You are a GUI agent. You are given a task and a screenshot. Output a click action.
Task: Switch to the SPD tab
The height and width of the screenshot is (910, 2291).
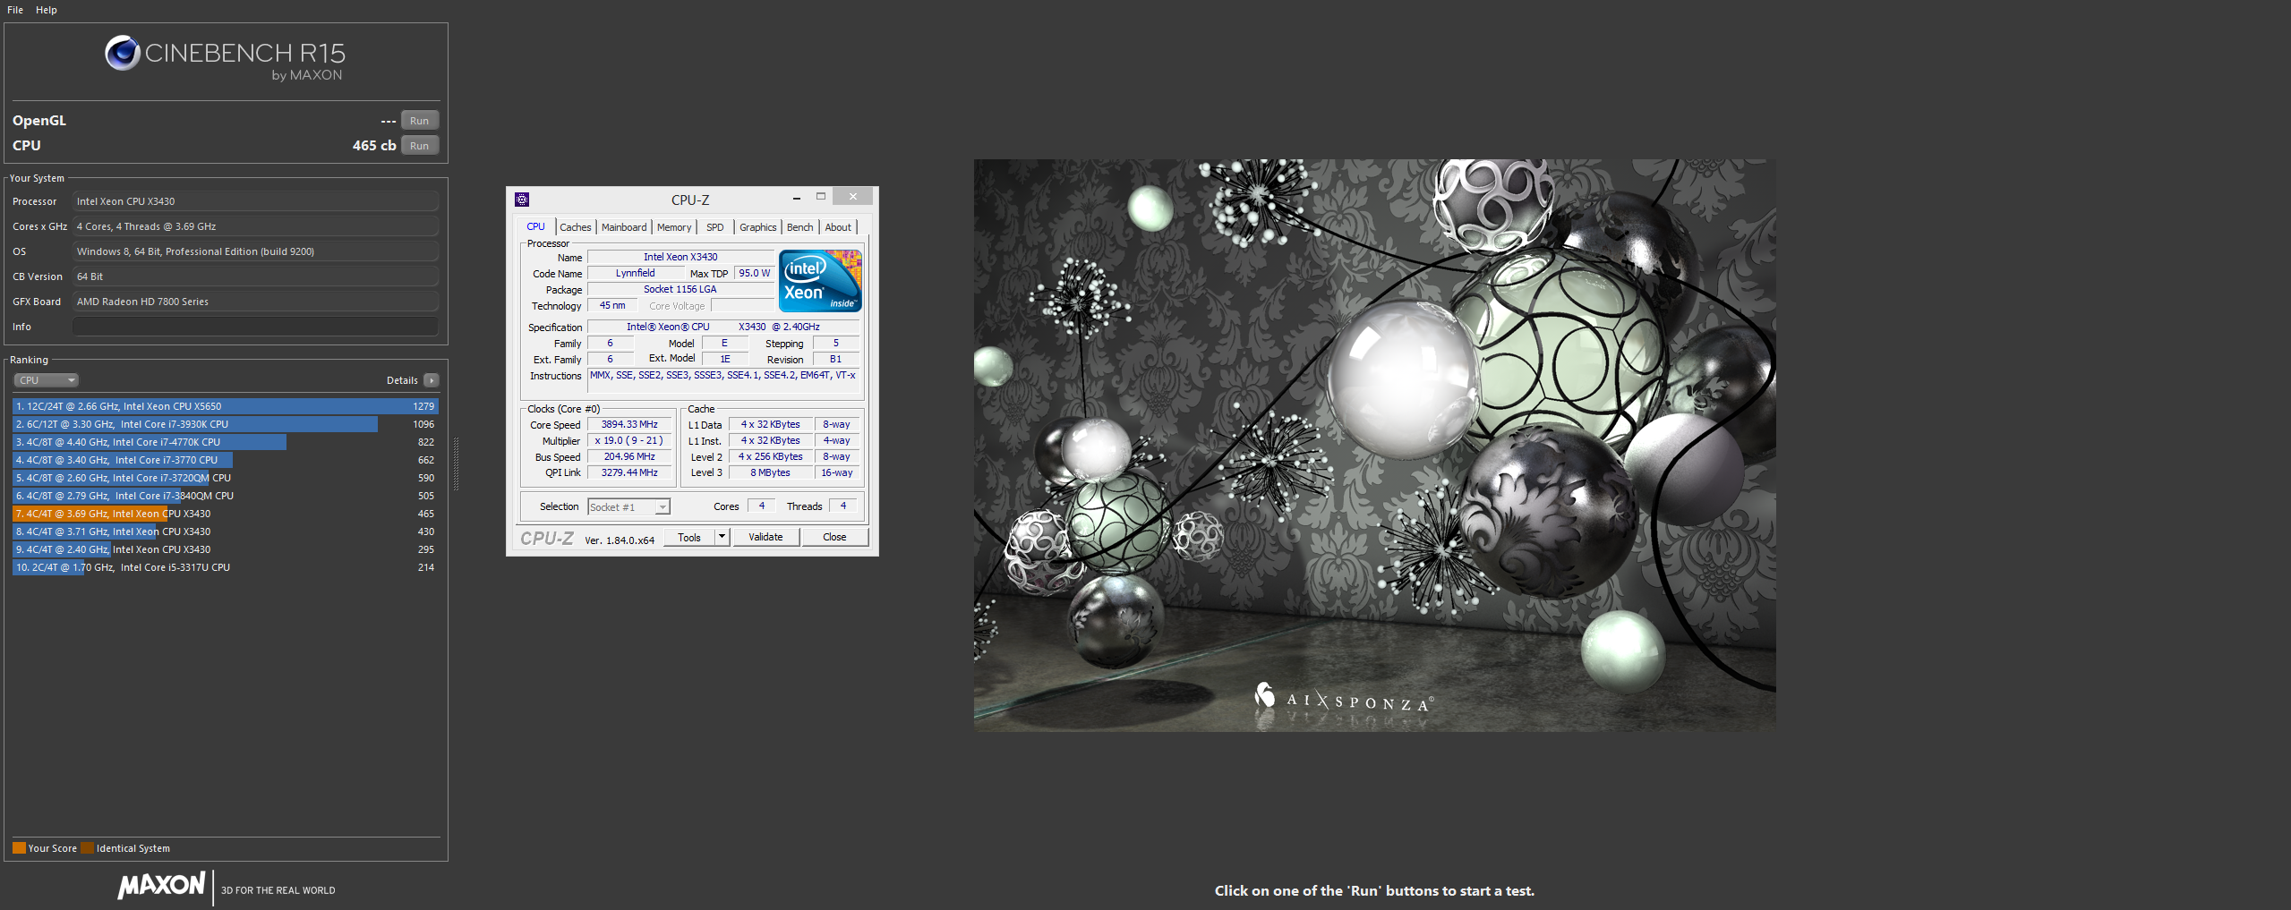point(715,227)
